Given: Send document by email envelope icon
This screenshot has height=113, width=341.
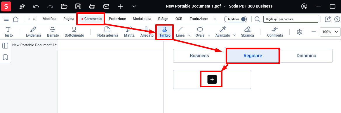Looking at the screenshot, I should 106,6.
